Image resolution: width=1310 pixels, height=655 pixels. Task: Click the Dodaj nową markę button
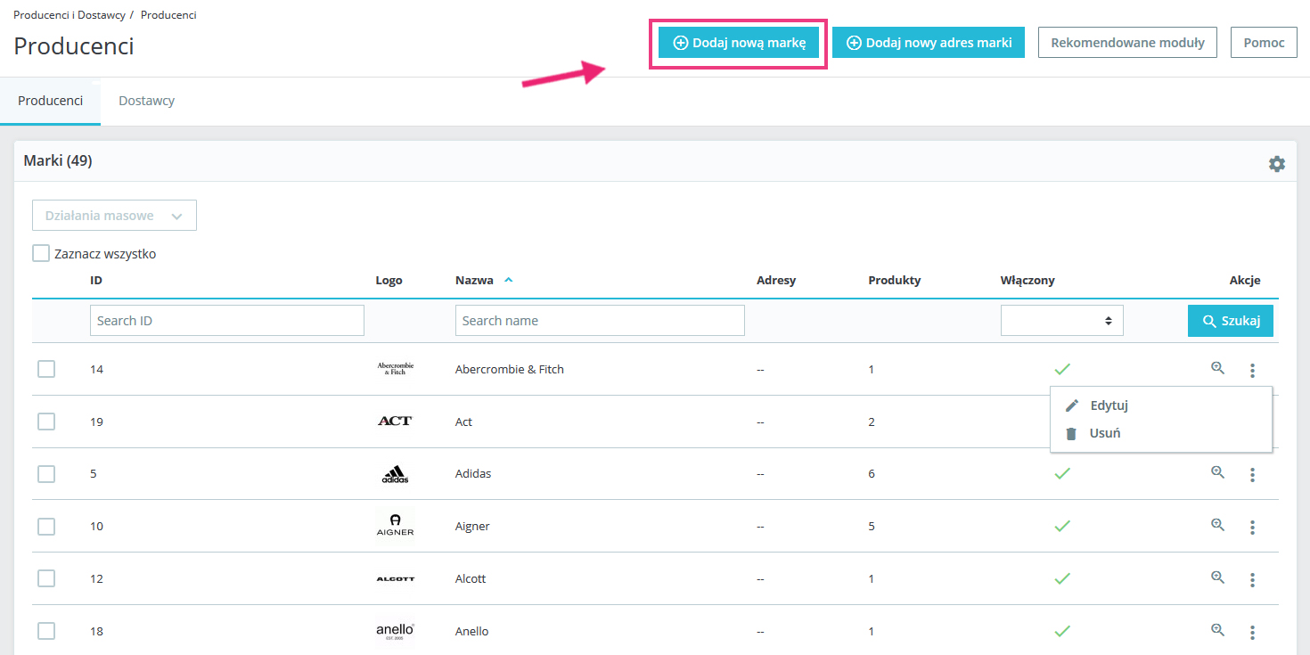[739, 43]
